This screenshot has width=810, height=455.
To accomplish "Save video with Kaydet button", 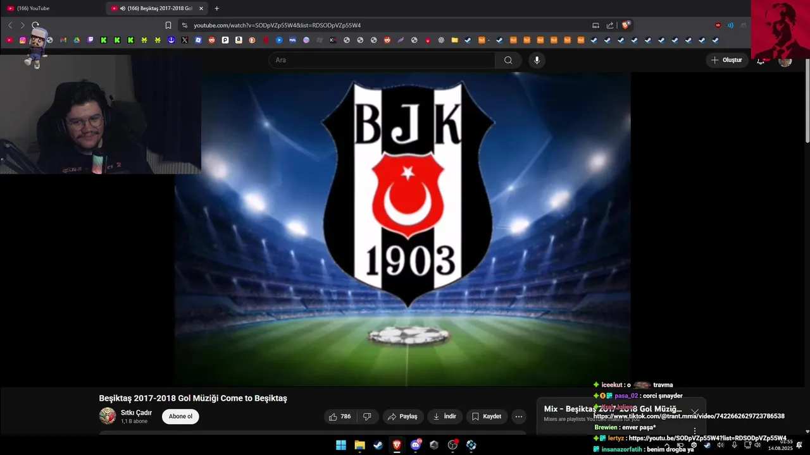I will pos(487,416).
